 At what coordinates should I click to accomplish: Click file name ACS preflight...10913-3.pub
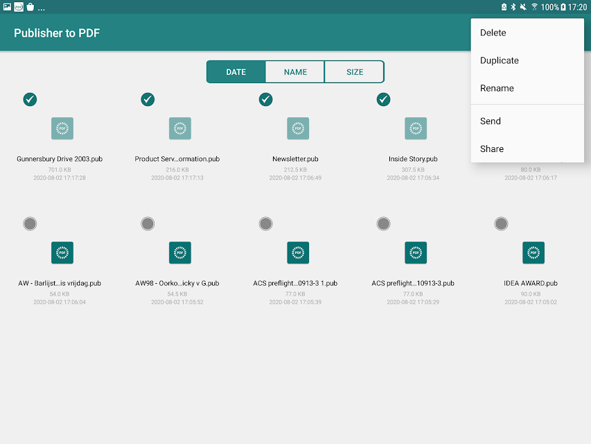pos(413,283)
